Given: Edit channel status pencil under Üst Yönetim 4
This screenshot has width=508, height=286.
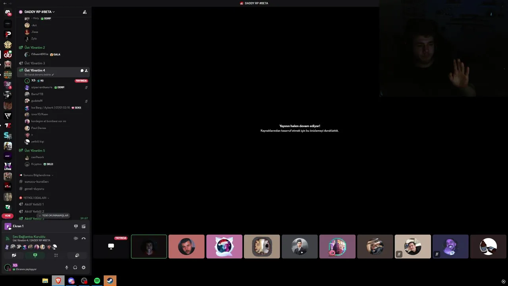Looking at the screenshot, I should click(53, 75).
